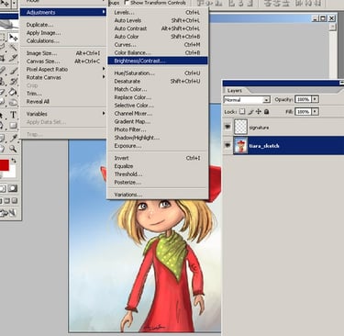Image resolution: width=344 pixels, height=336 pixels.
Task: Set the red foreground color swatch
Action: 4,165
